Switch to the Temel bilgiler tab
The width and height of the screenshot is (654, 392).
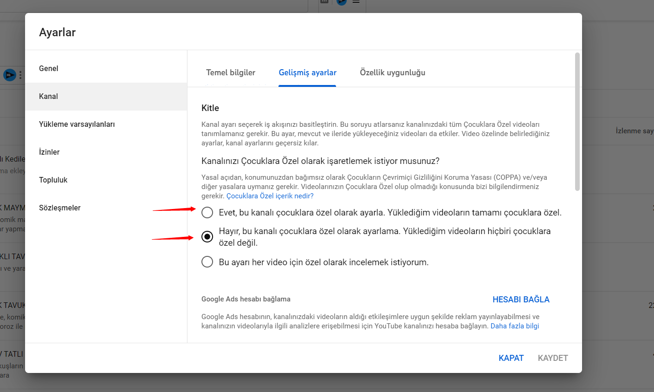pos(231,72)
